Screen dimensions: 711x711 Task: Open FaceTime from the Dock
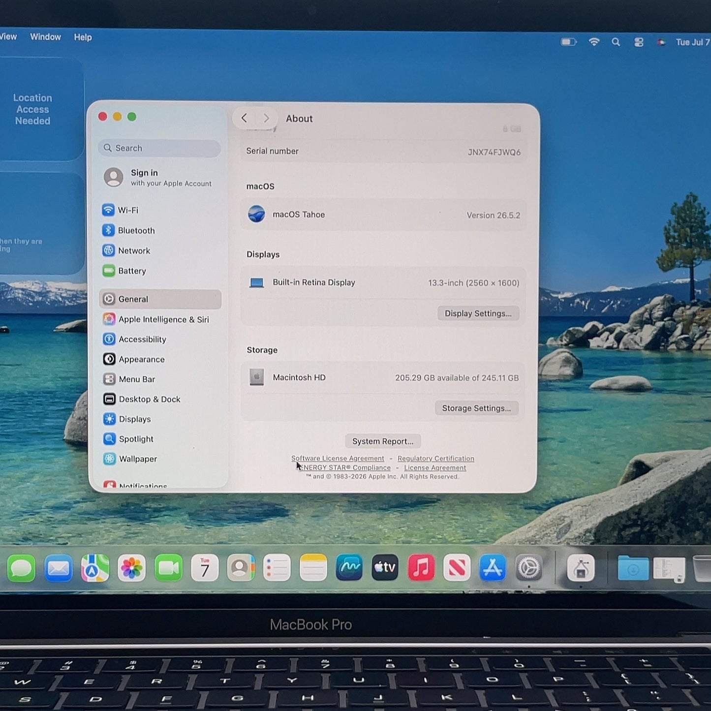point(168,568)
